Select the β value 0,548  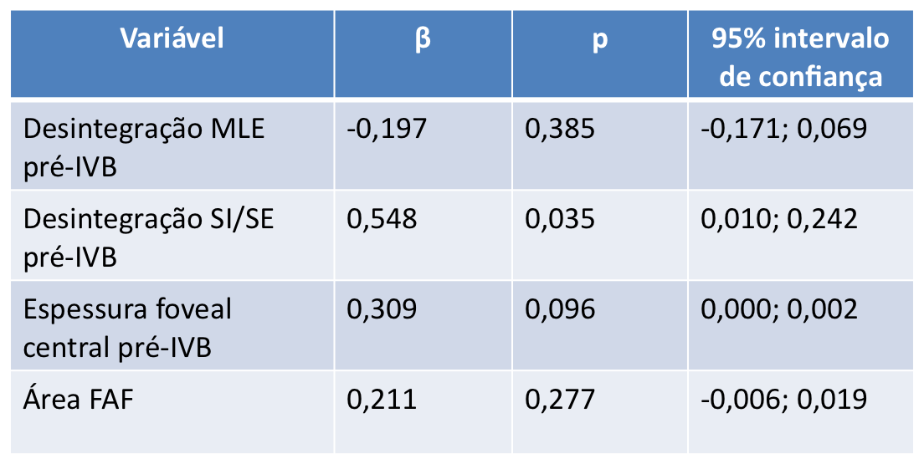382,219
